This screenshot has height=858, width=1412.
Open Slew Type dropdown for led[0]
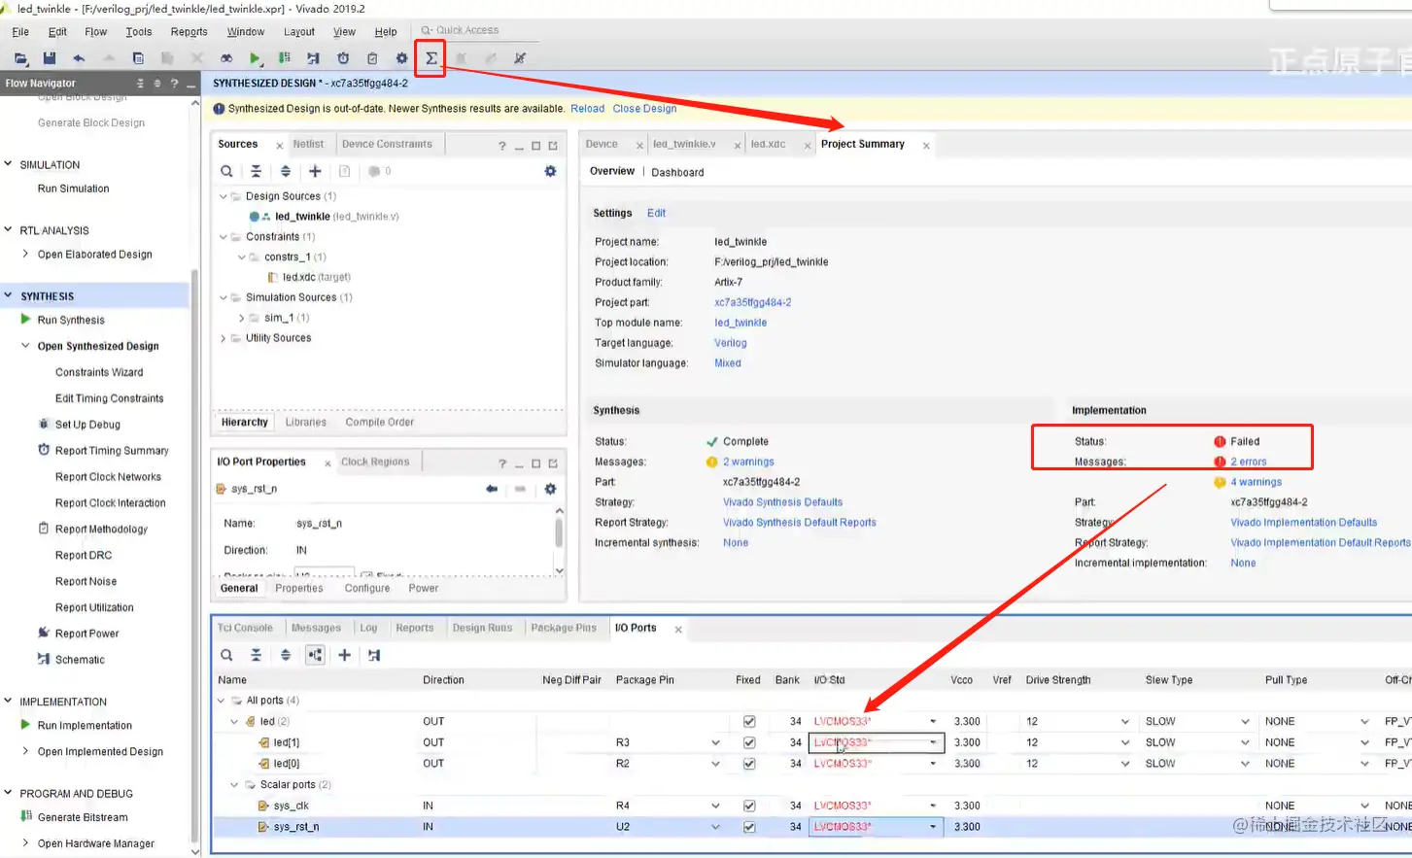1245,764
